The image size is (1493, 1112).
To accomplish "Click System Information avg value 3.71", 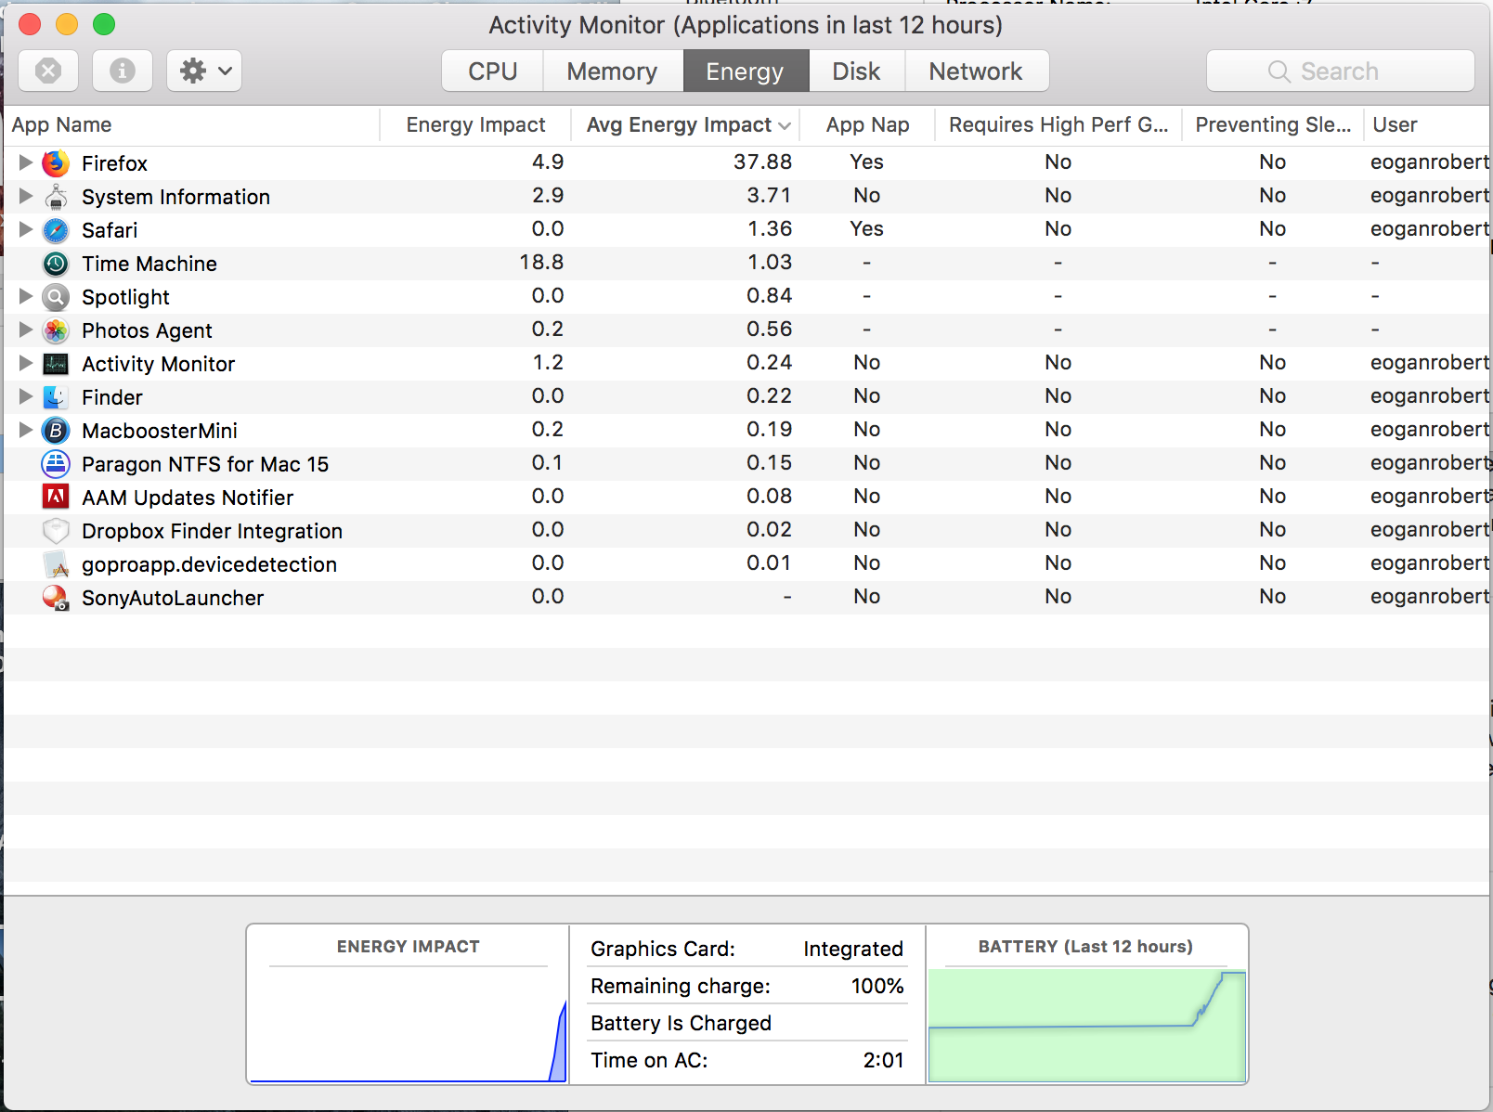I will [x=769, y=196].
